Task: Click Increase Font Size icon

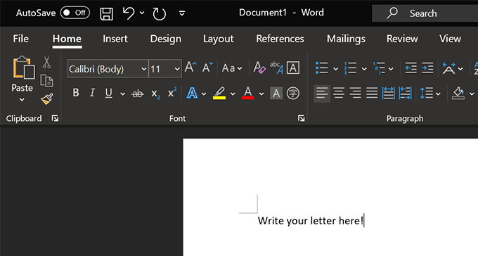Action: [x=190, y=68]
